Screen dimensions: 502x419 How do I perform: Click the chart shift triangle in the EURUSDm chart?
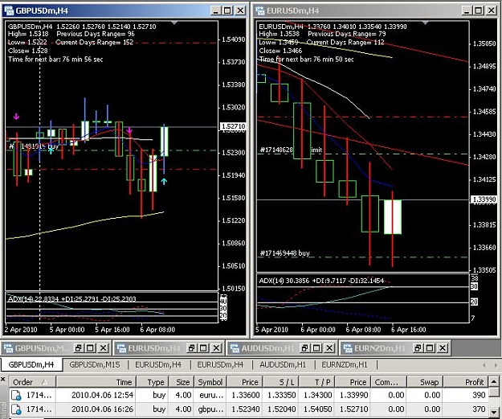(x=425, y=23)
